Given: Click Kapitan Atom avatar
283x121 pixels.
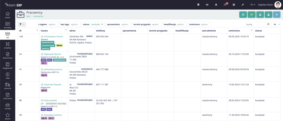Looking at the screenshot, I should point(277,5).
